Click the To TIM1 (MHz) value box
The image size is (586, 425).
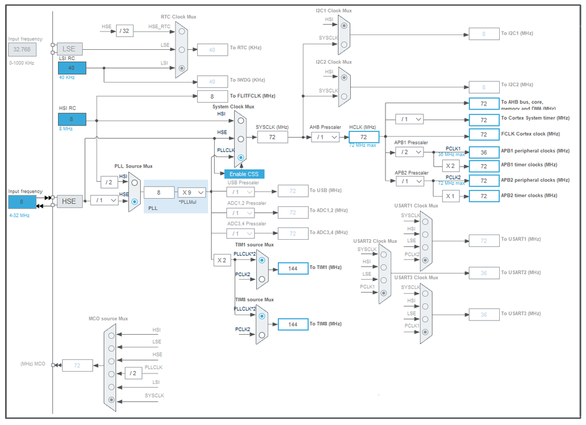(x=293, y=268)
